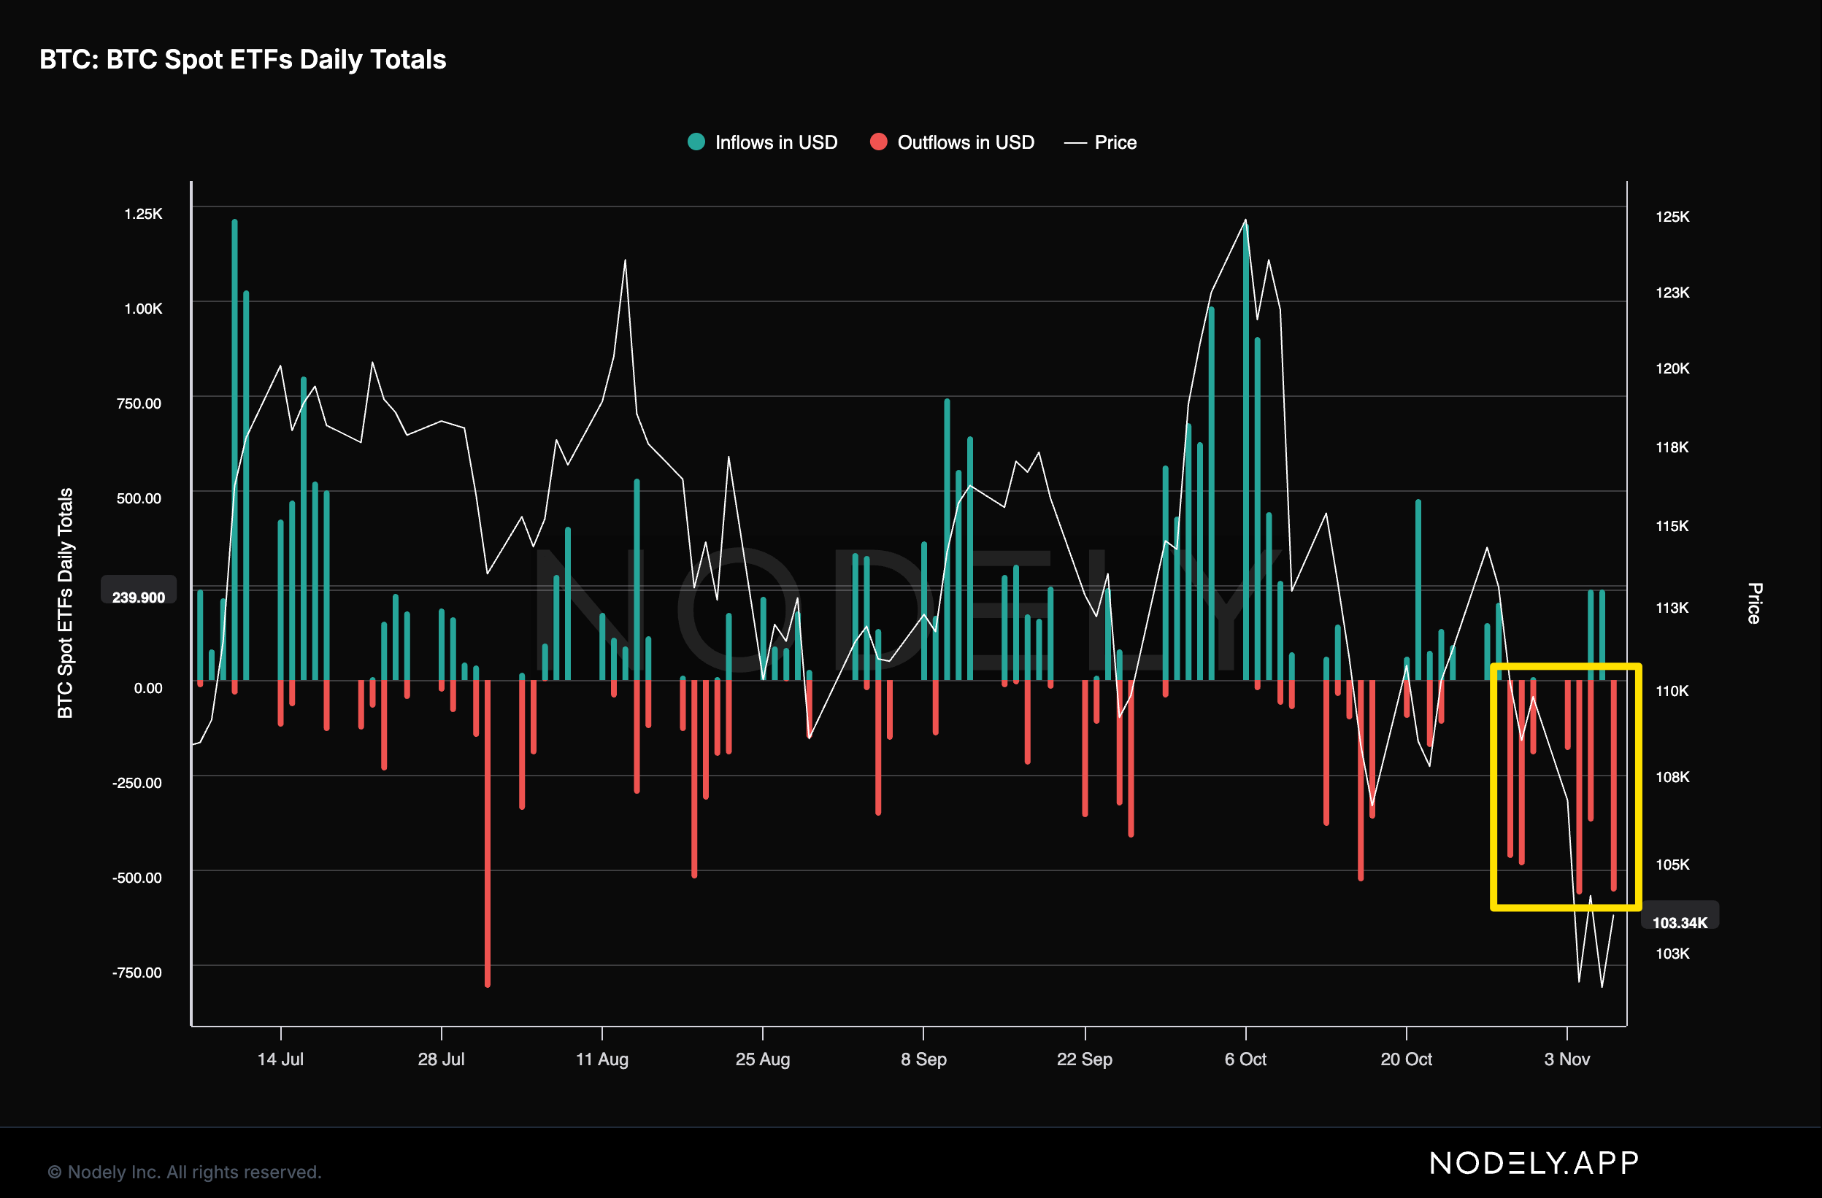
Task: Click the 14 Jul date axis tick
Action: [x=280, y=1059]
